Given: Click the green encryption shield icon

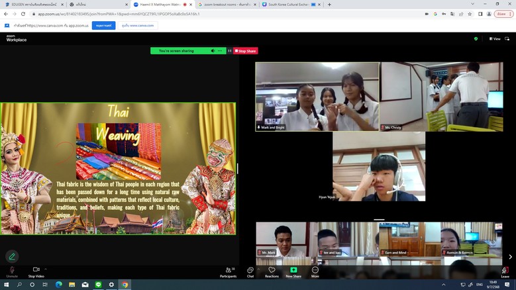Looking at the screenshot, I should [476, 39].
